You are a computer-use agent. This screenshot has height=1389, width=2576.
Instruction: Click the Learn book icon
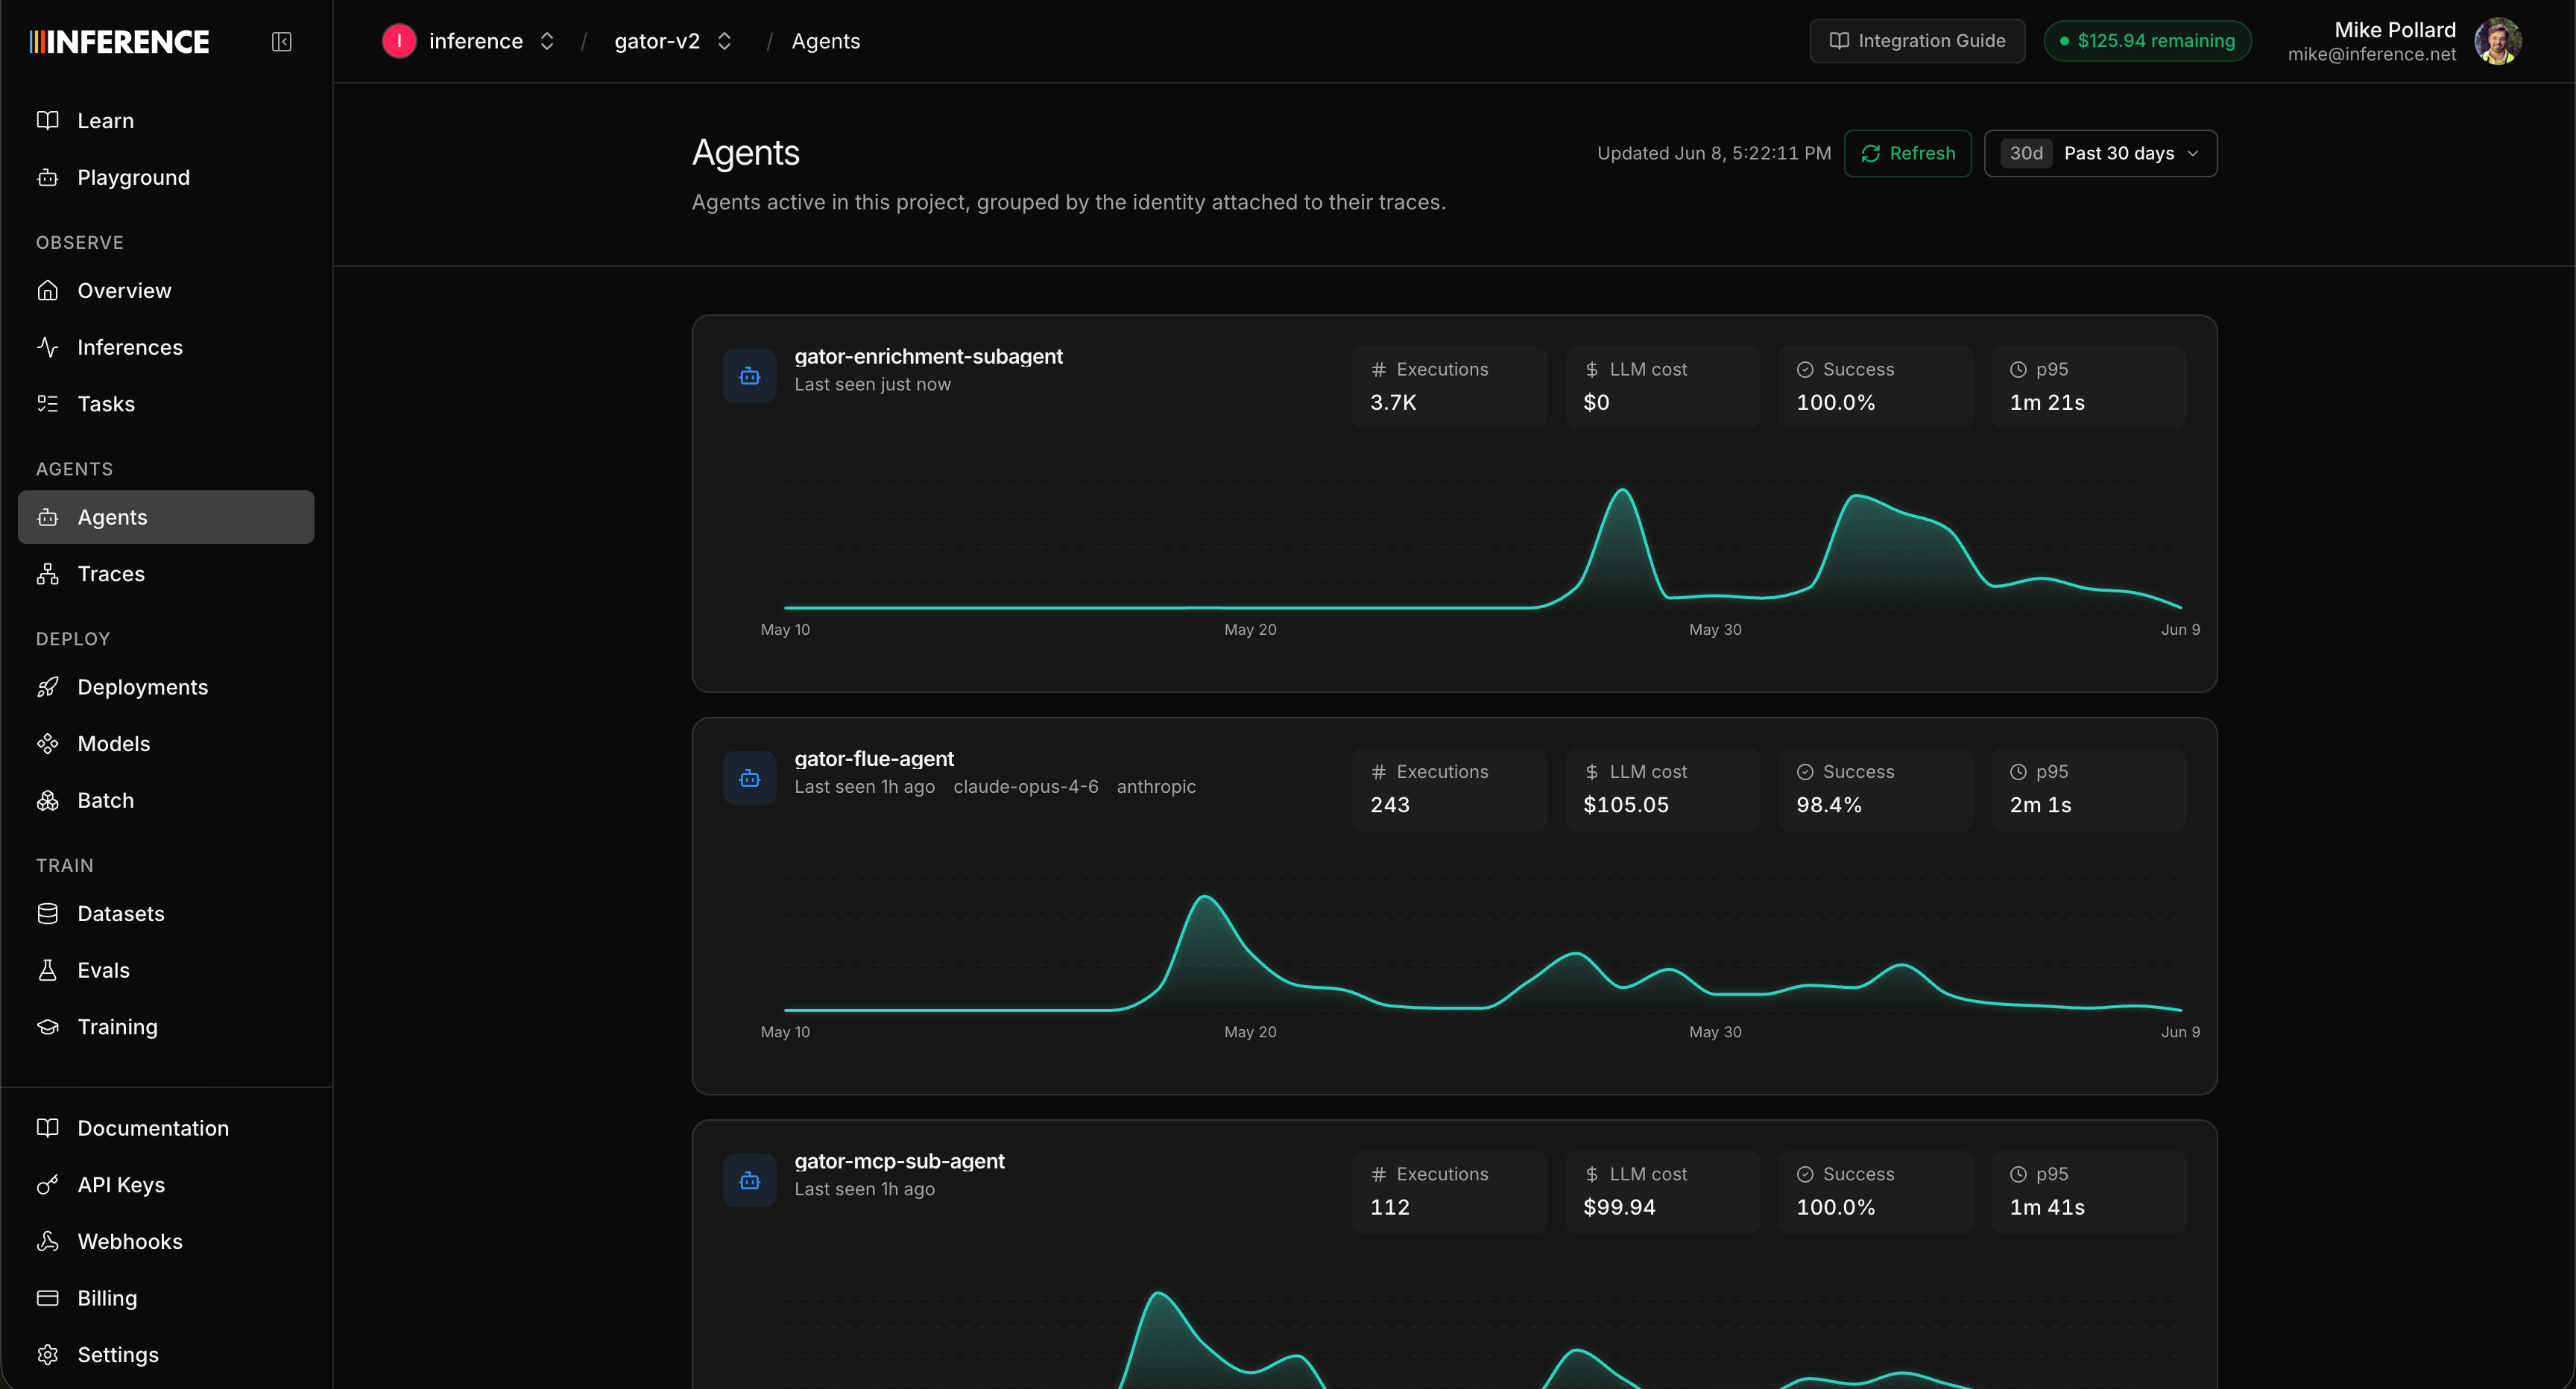pyautogui.click(x=48, y=120)
